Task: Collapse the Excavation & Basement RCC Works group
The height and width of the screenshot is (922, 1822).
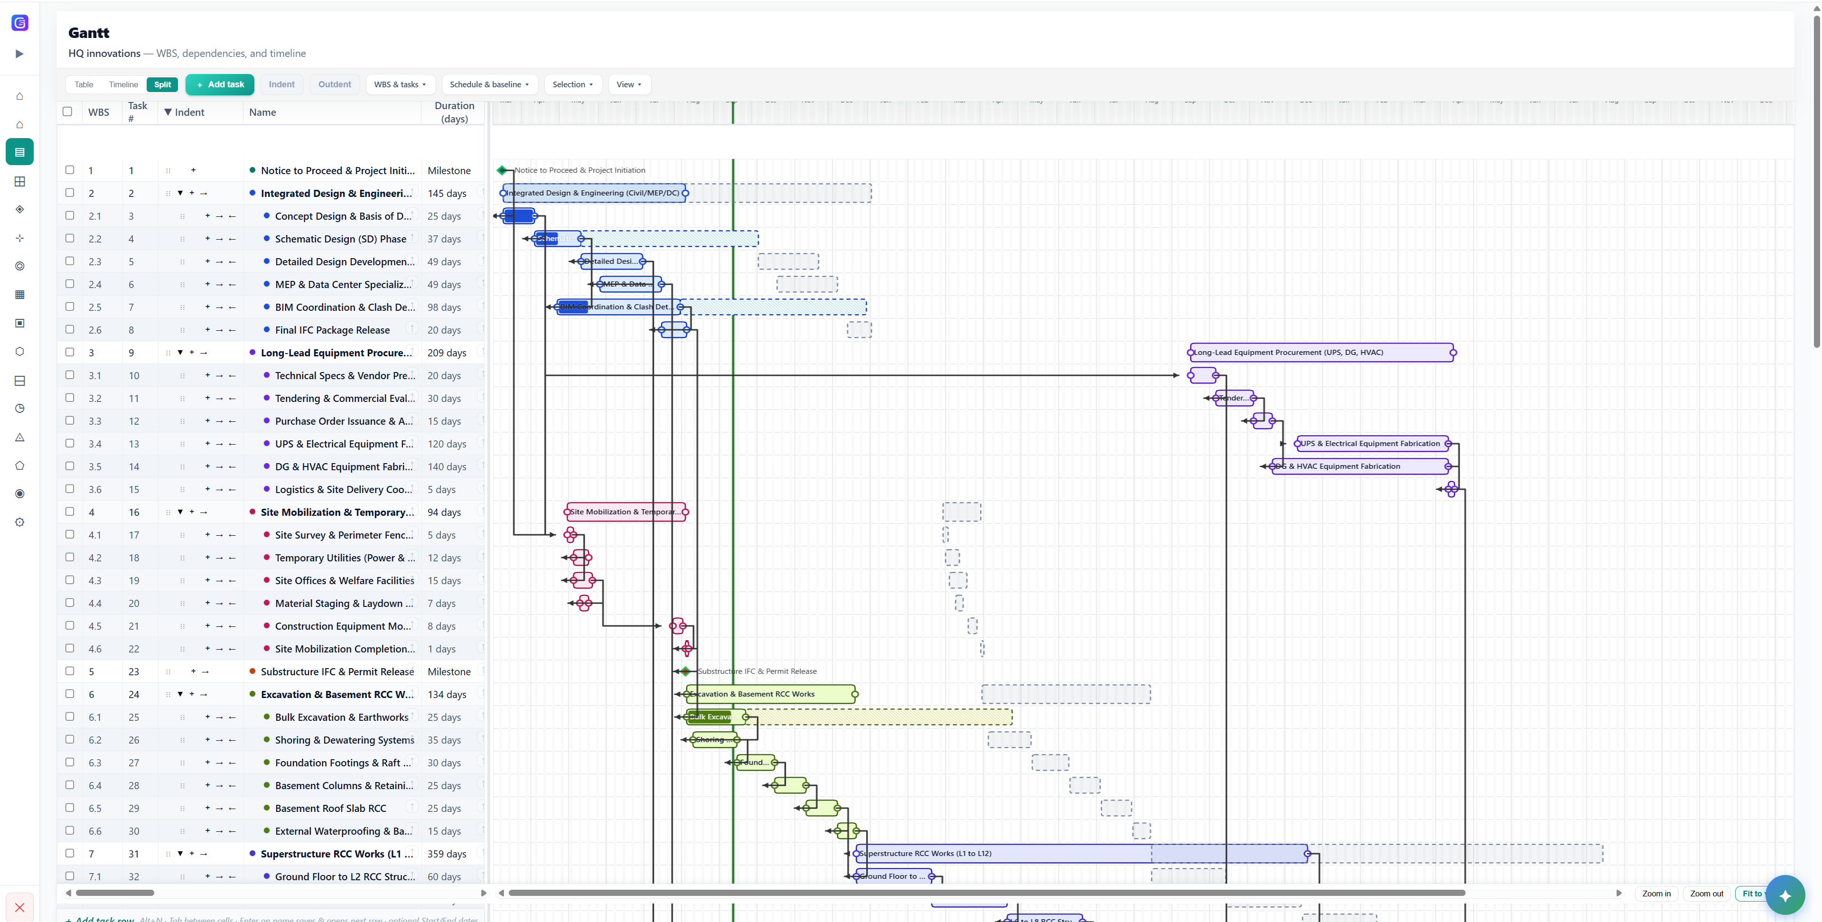Action: 180,694
